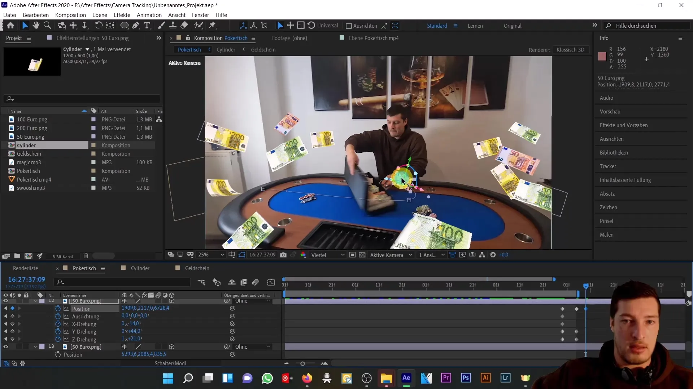Open the Composition menu in menu bar
The width and height of the screenshot is (693, 389).
[70, 15]
